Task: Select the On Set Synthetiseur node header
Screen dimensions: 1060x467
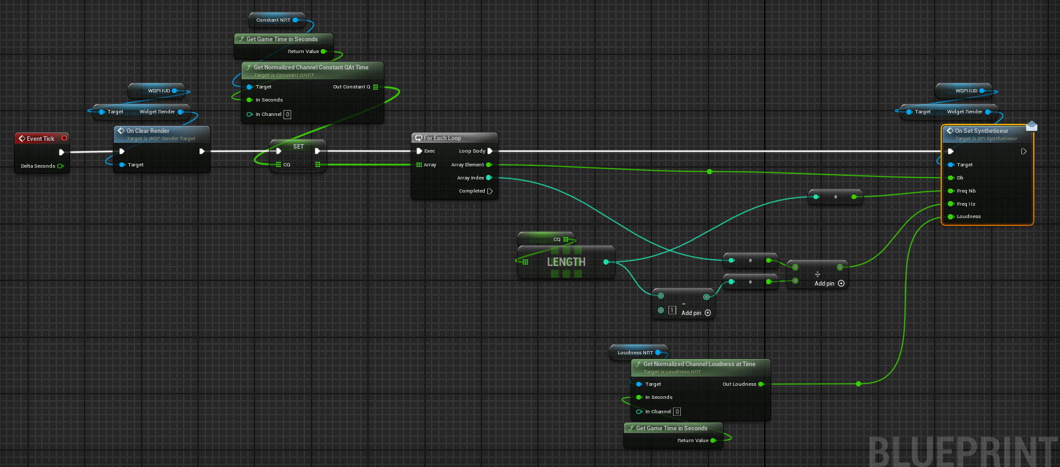Action: click(987, 134)
